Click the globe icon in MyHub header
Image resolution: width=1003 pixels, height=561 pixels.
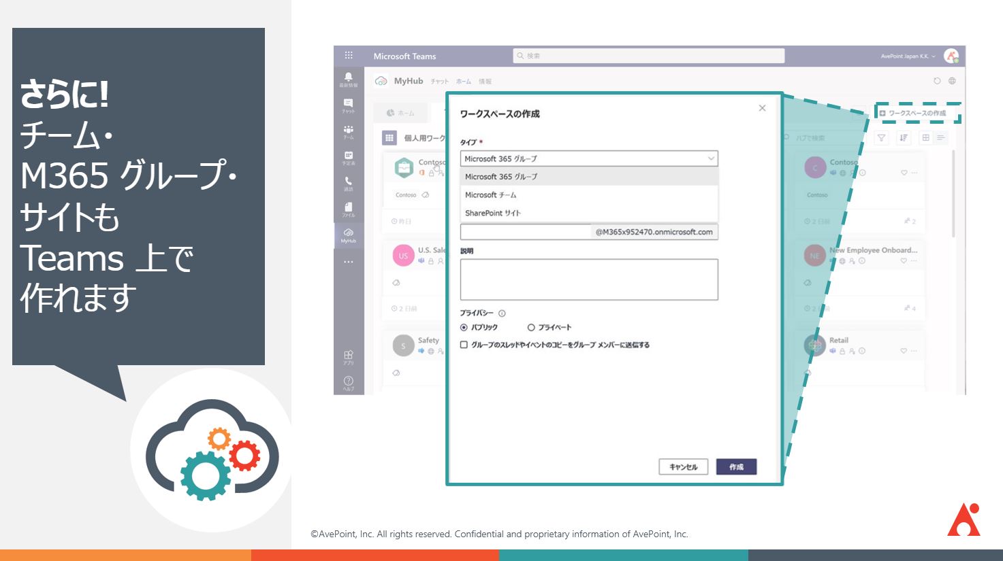click(953, 81)
